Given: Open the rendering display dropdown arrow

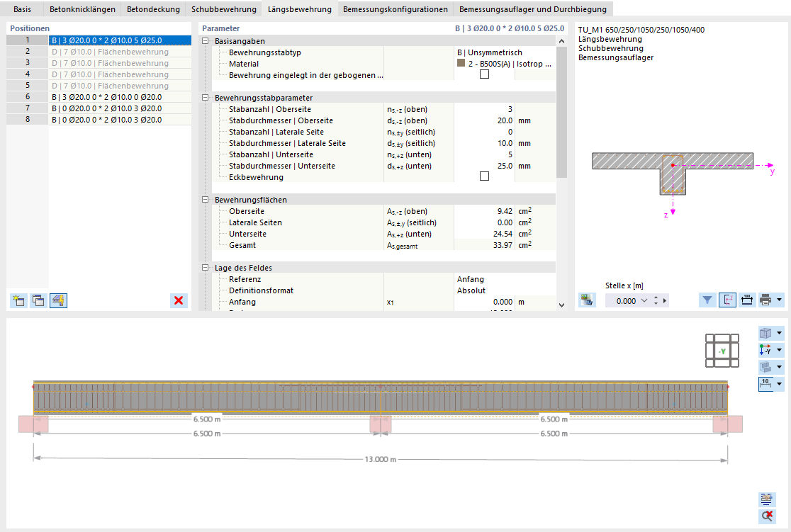Looking at the screenshot, I should 780,367.
